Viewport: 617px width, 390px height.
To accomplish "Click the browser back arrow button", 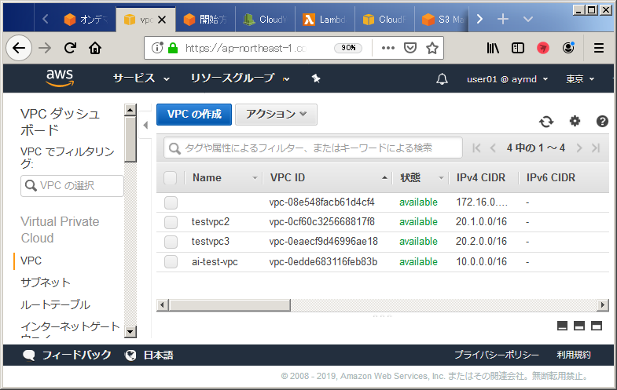I will point(19,48).
